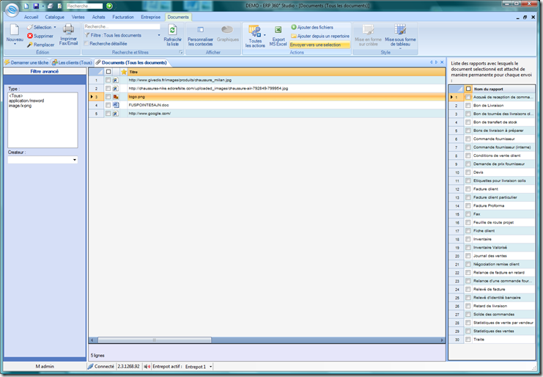The width and height of the screenshot is (543, 377).
Task: Check the box for logo.png row
Action: pos(108,97)
